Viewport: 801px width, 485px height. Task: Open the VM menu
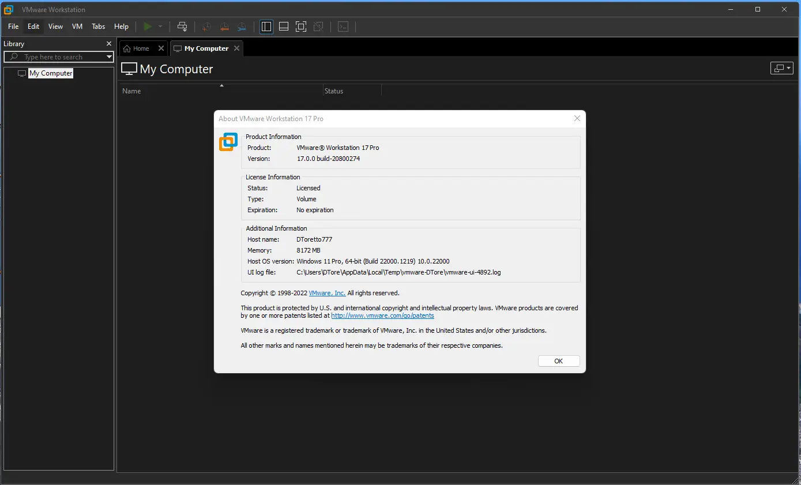[77, 26]
